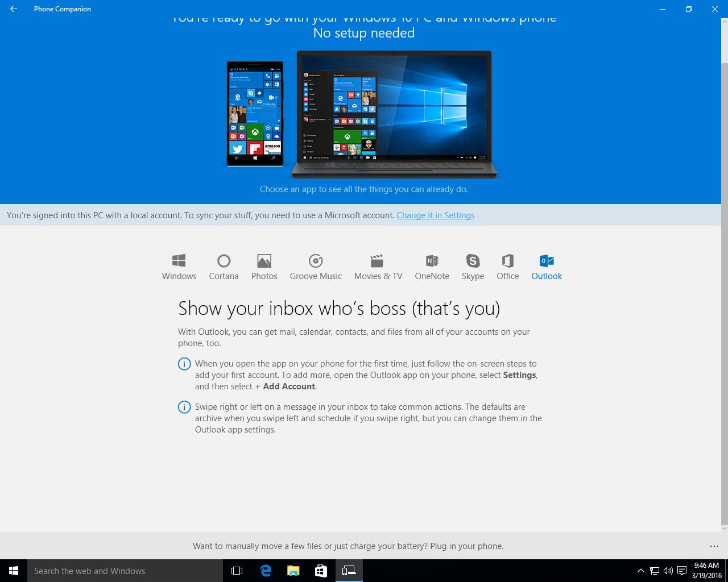Click the Change it in Settings link
The image size is (728, 582).
[x=436, y=215]
